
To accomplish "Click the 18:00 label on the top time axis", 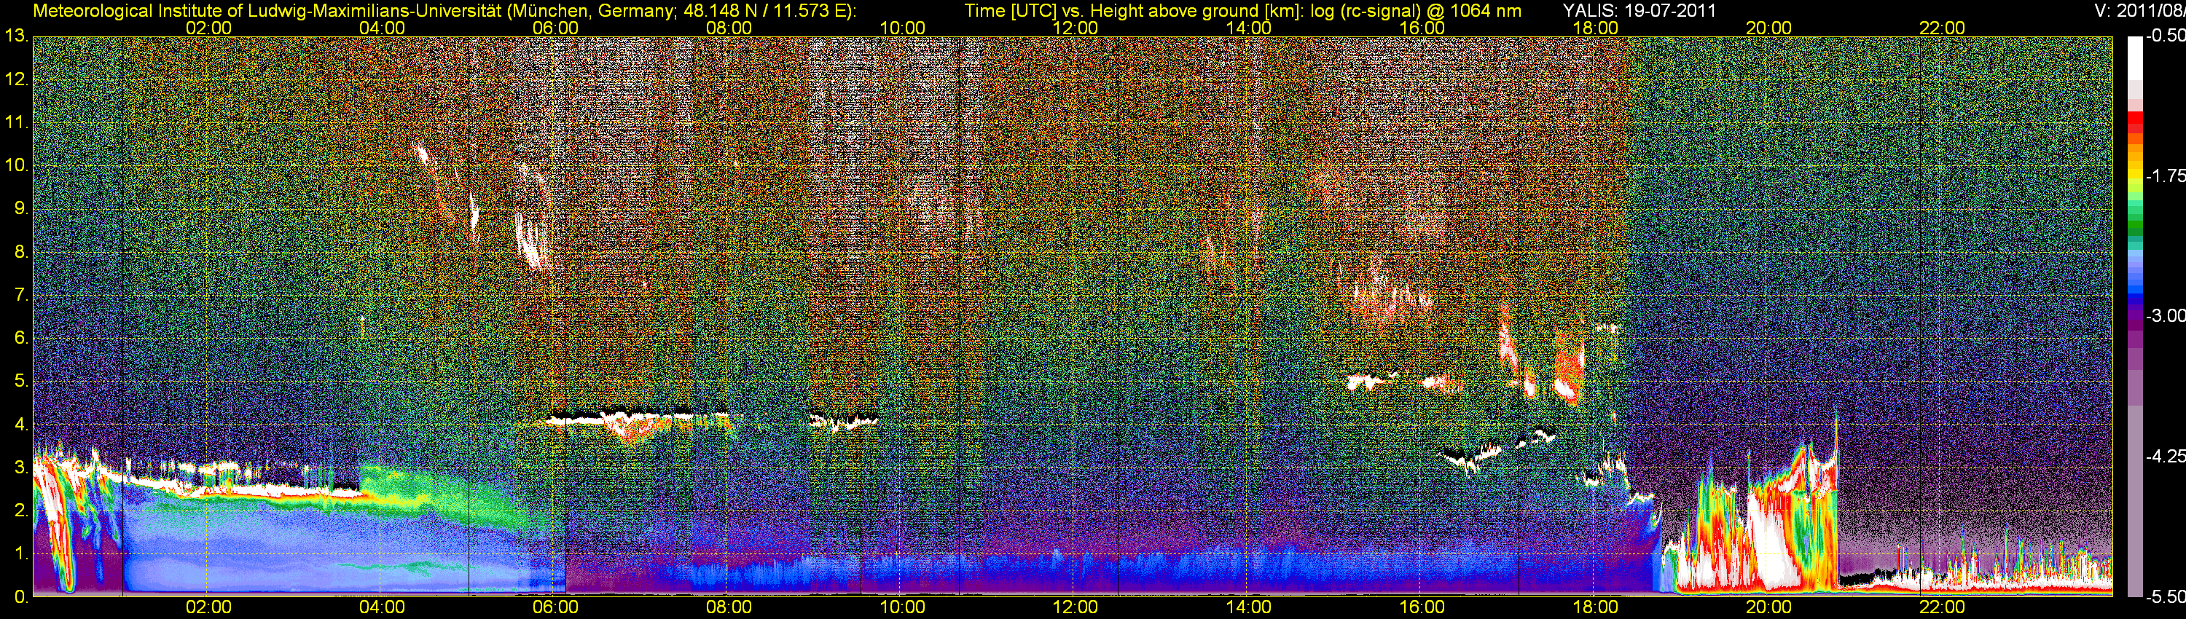I will click(1595, 28).
